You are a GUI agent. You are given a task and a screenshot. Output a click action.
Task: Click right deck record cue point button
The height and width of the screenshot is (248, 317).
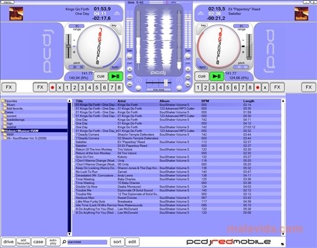[x=257, y=87]
